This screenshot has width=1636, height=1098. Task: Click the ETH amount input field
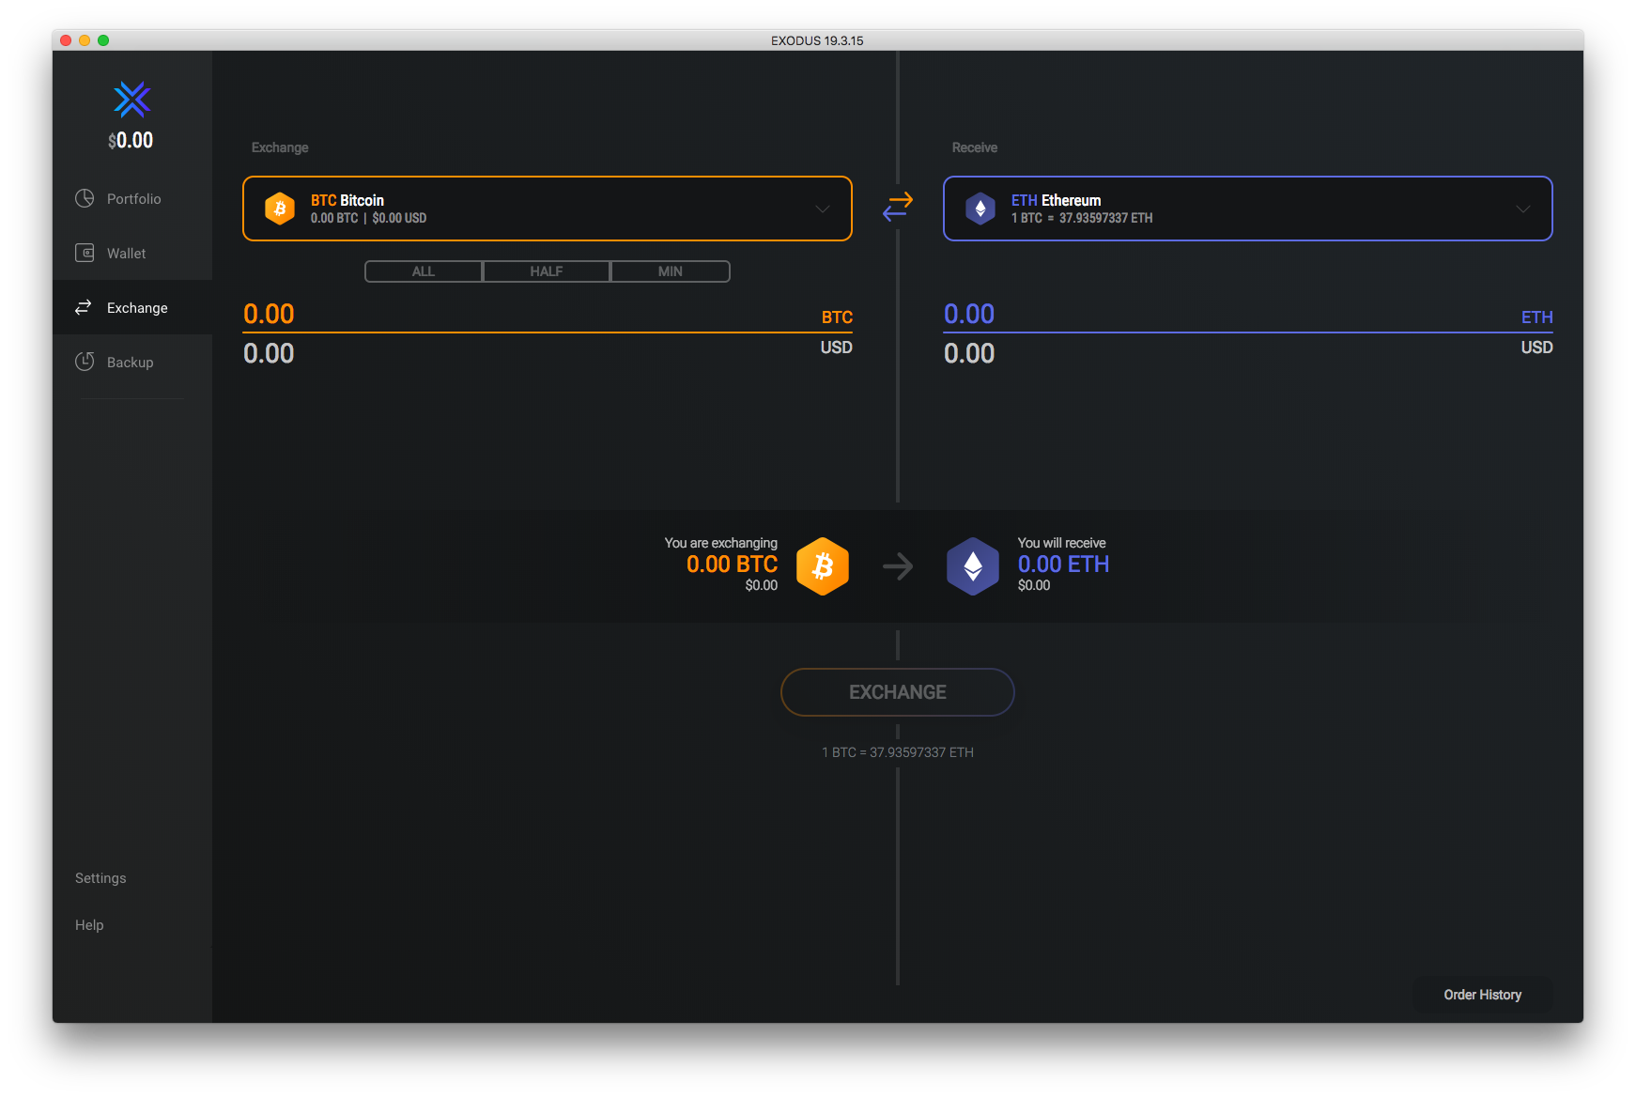tap(1248, 315)
